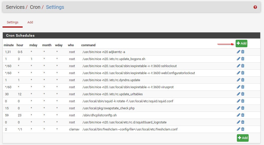This screenshot has height=145, width=264.
Task: Delete the webConfiguratorlockout cron entry
Action: pos(243,73)
